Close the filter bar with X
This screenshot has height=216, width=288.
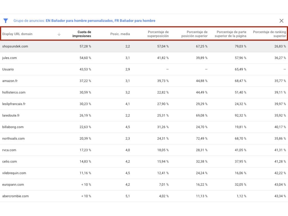pos(281,21)
